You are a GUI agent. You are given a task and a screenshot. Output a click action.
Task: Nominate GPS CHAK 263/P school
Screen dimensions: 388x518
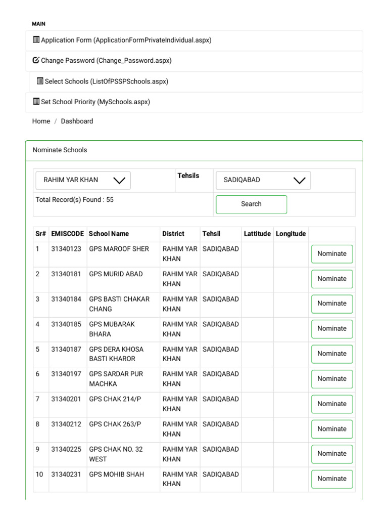(332, 429)
